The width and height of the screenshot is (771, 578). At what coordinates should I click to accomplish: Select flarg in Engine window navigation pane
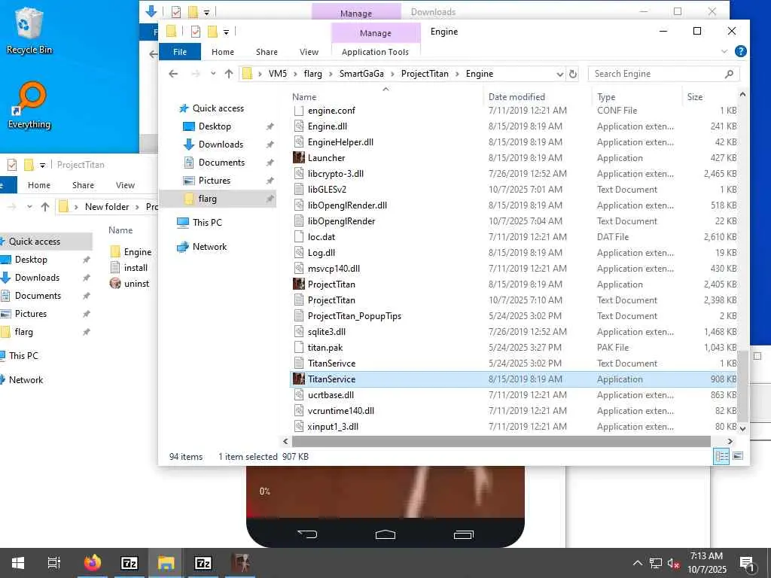click(x=207, y=199)
